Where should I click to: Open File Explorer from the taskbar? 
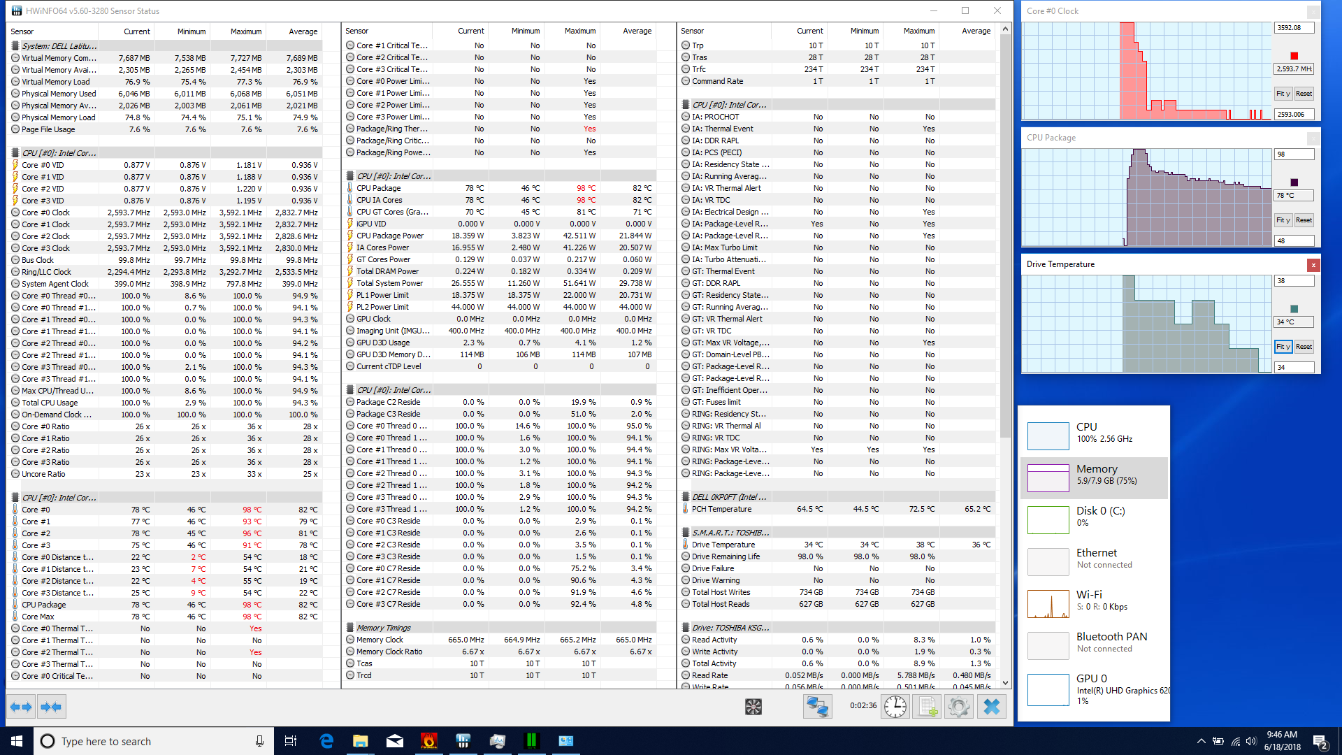click(x=360, y=741)
